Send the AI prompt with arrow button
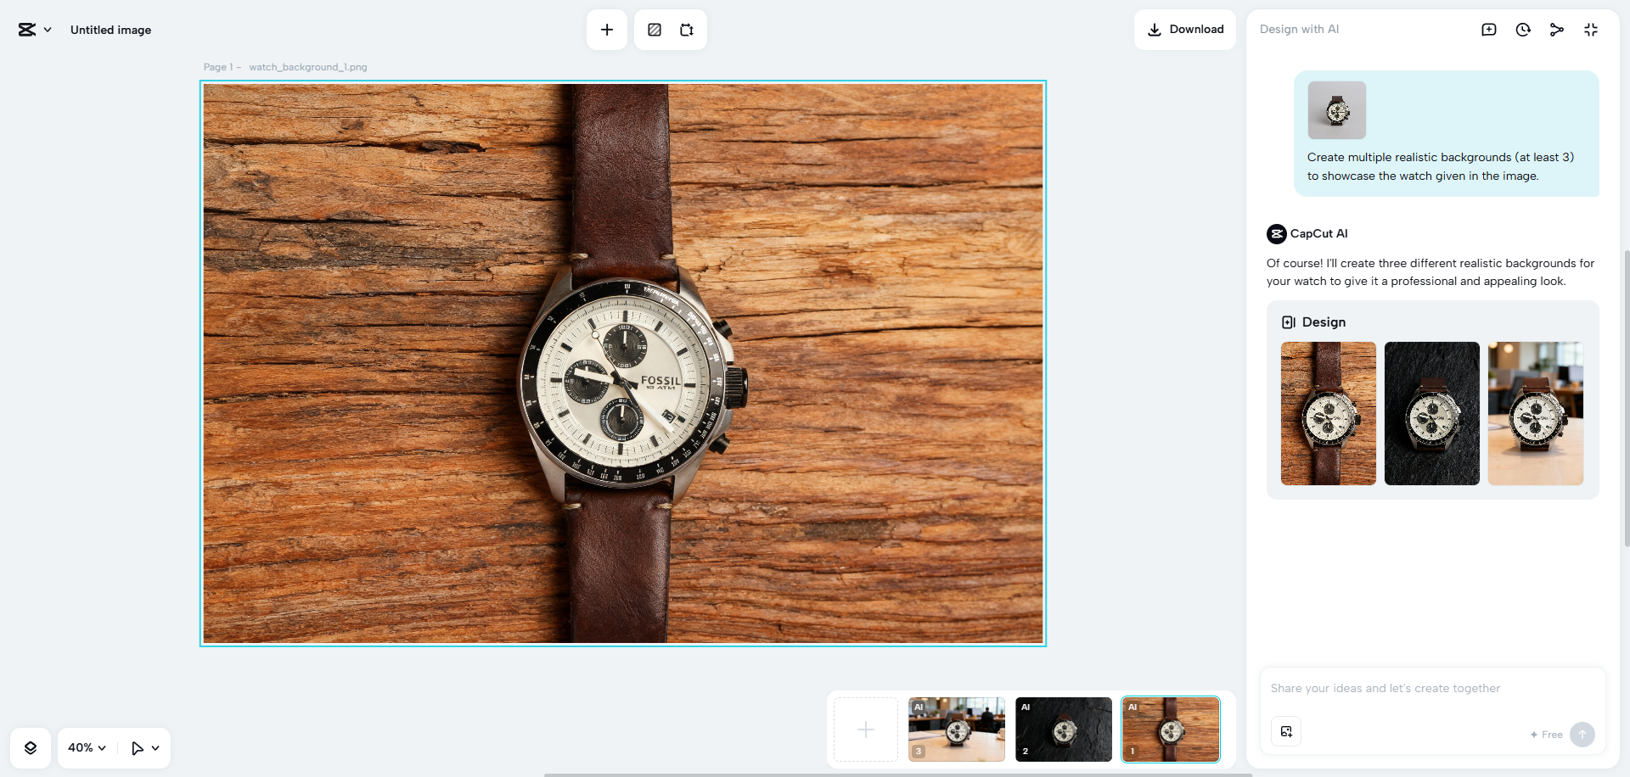Image resolution: width=1630 pixels, height=777 pixels. point(1582,734)
